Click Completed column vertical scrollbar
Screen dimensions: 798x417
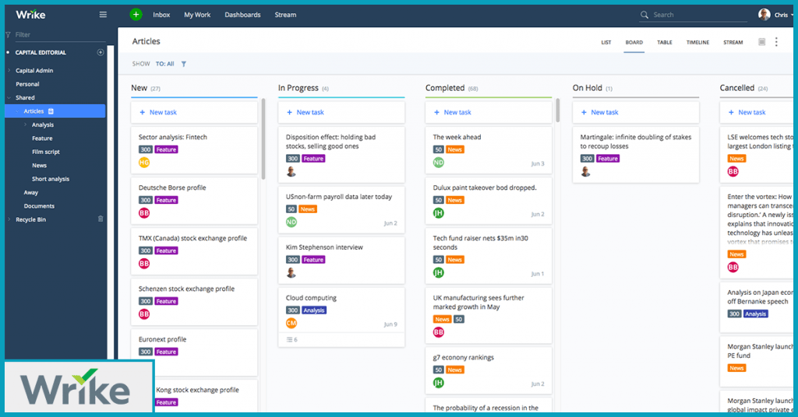point(558,110)
